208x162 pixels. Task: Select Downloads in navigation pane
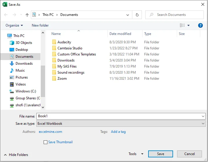[x=24, y=64]
